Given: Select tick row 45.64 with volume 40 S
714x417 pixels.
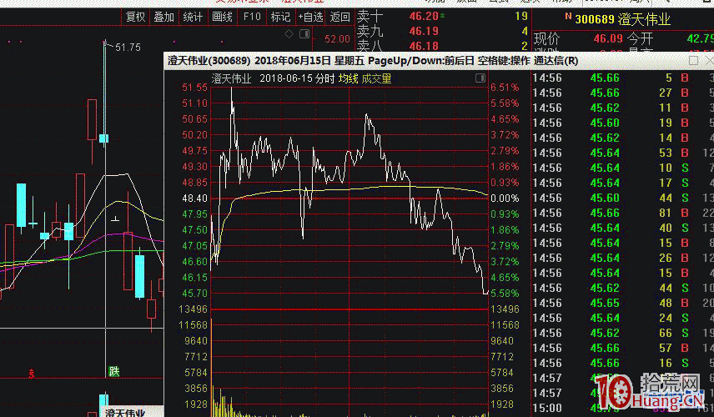Looking at the screenshot, I should click(x=622, y=228).
